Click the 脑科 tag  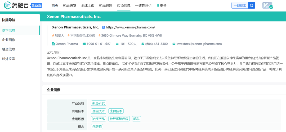click(136, 119)
